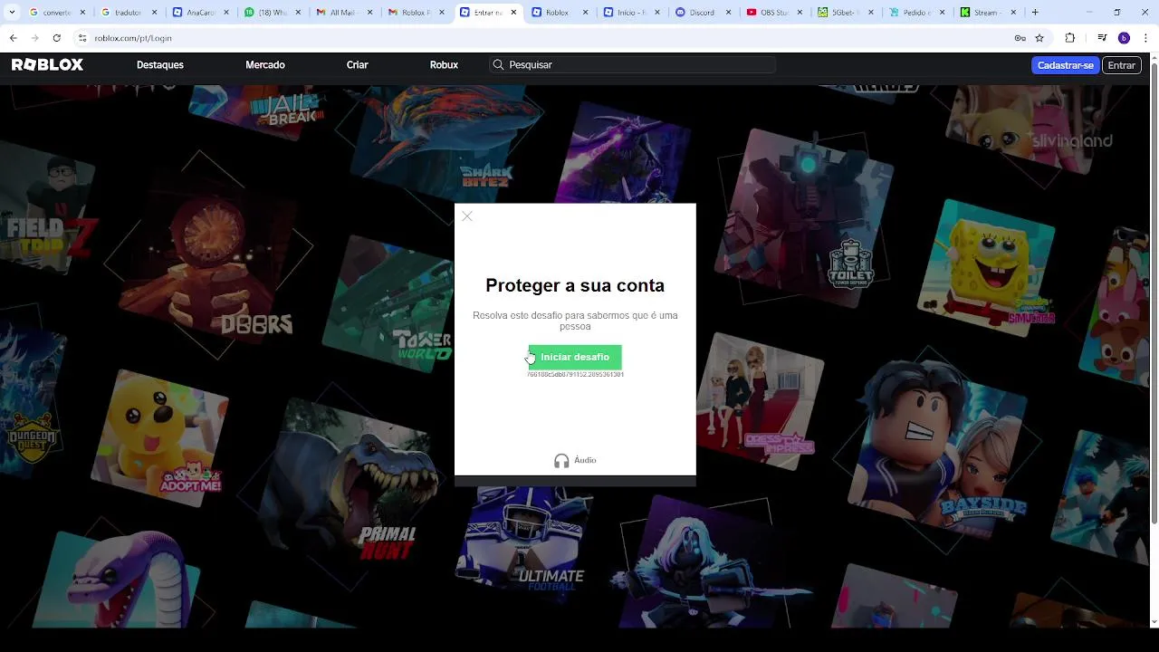This screenshot has width=1159, height=652.
Task: Click the Cadastrar-se button
Action: (x=1066, y=65)
